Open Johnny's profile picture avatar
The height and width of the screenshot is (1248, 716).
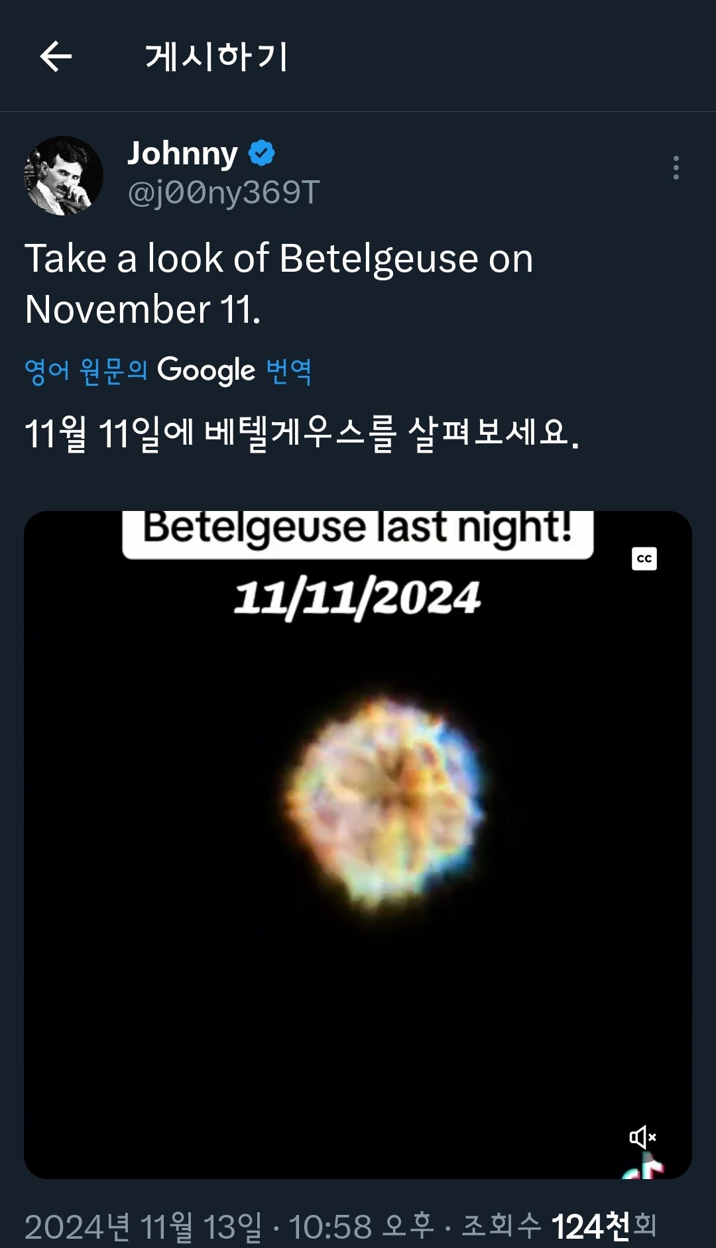coord(64,176)
